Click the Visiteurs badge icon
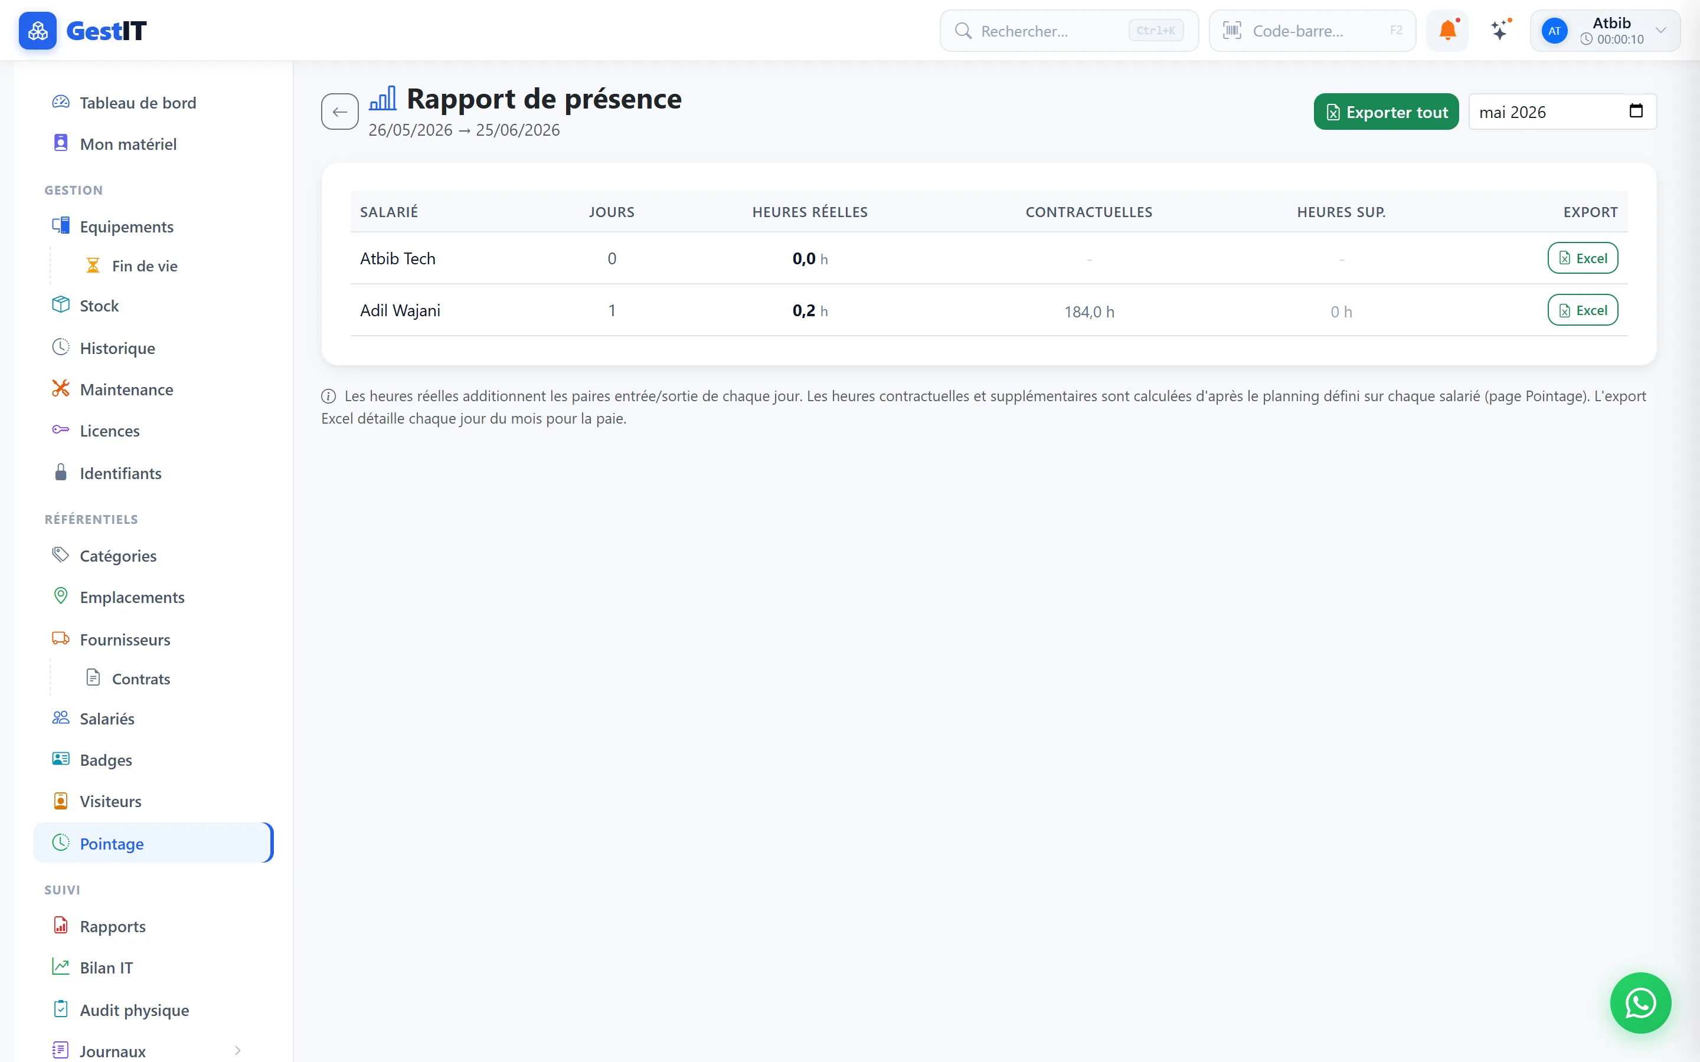Image resolution: width=1700 pixels, height=1062 pixels. pyautogui.click(x=61, y=801)
